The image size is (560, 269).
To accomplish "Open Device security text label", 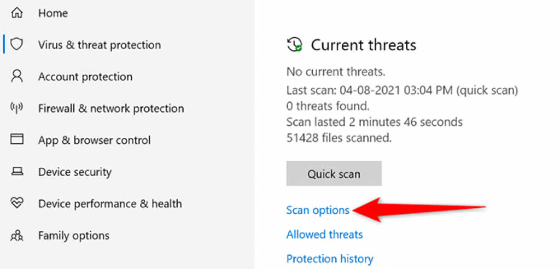I will pos(75,172).
